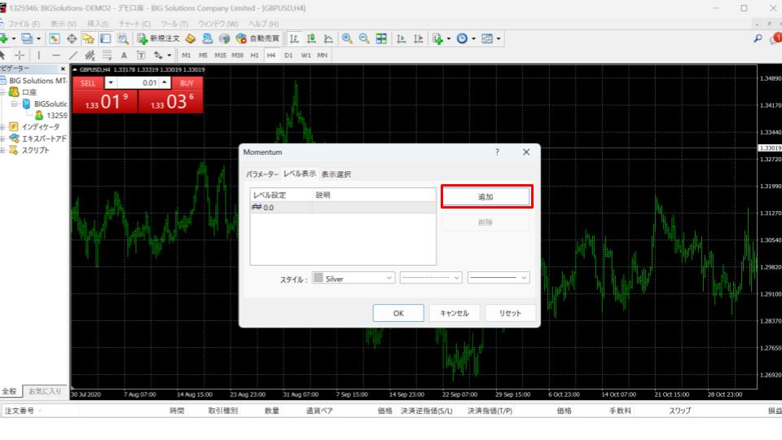
Task: Switch to the 表示選択 tab in Momentum dialog
Action: tap(336, 174)
